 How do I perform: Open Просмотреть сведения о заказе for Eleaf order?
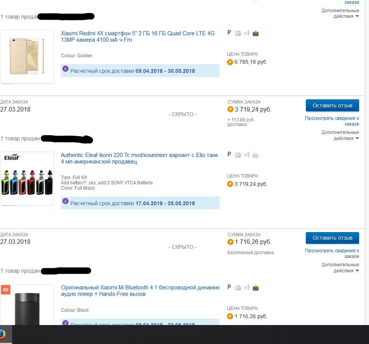tap(332, 121)
